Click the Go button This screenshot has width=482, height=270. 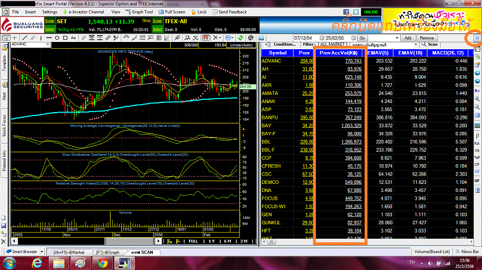(x=362, y=38)
